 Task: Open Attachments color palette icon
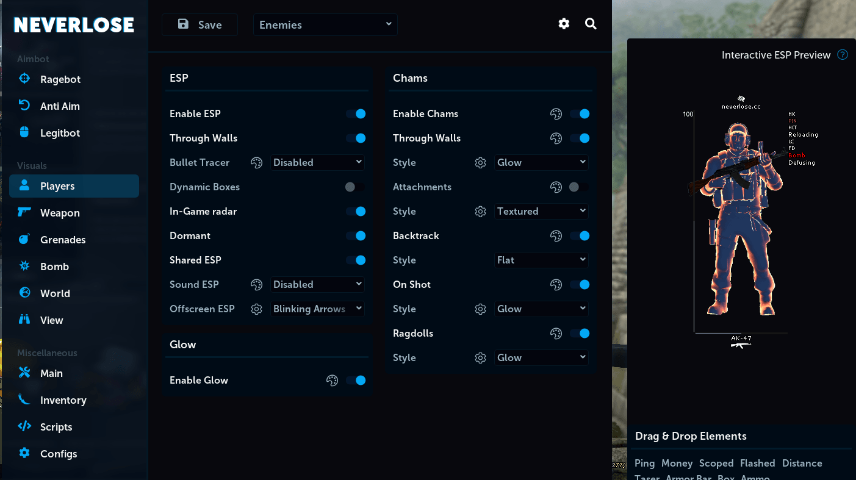(556, 187)
